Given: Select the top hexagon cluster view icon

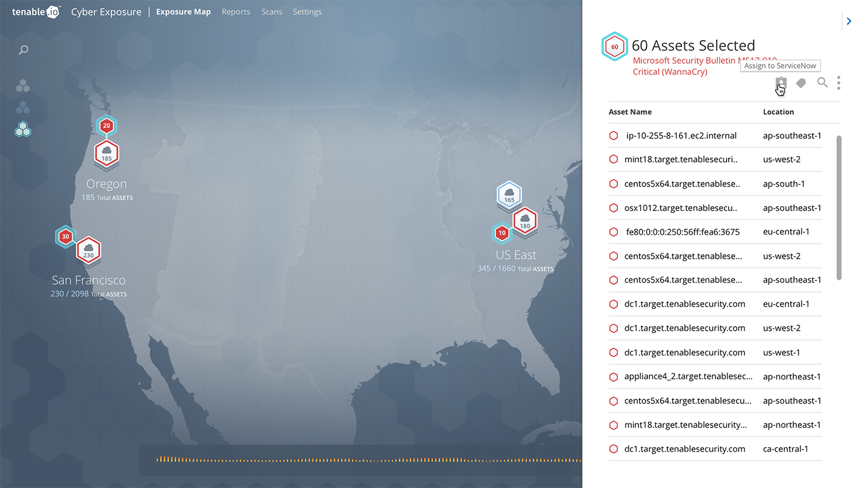Looking at the screenshot, I should [x=23, y=86].
